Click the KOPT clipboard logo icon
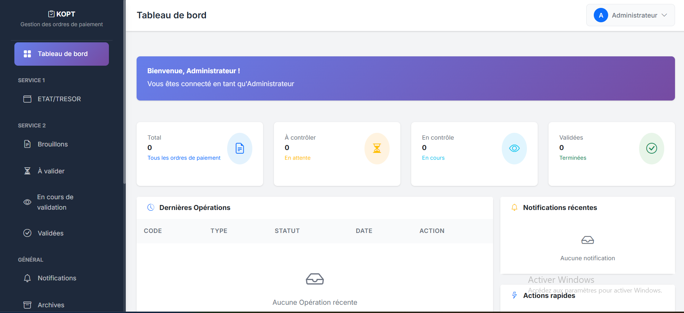The width and height of the screenshot is (684, 313). tap(51, 14)
